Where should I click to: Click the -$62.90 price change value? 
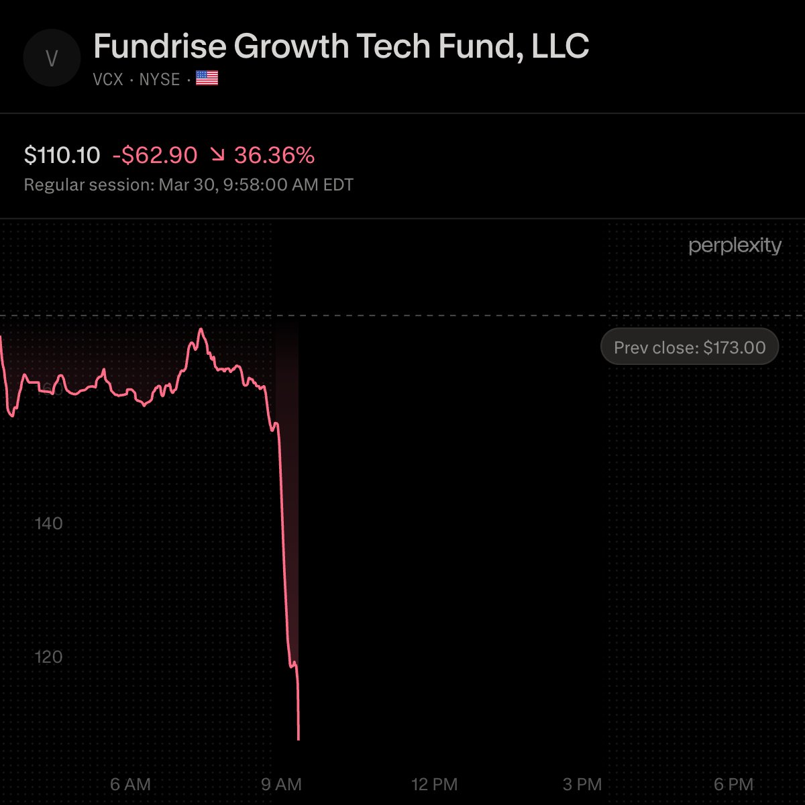[x=155, y=156]
